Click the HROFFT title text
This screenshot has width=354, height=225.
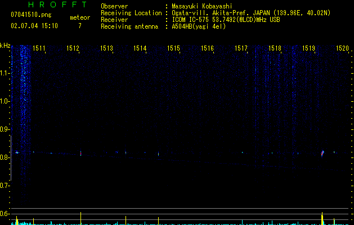point(58,4)
